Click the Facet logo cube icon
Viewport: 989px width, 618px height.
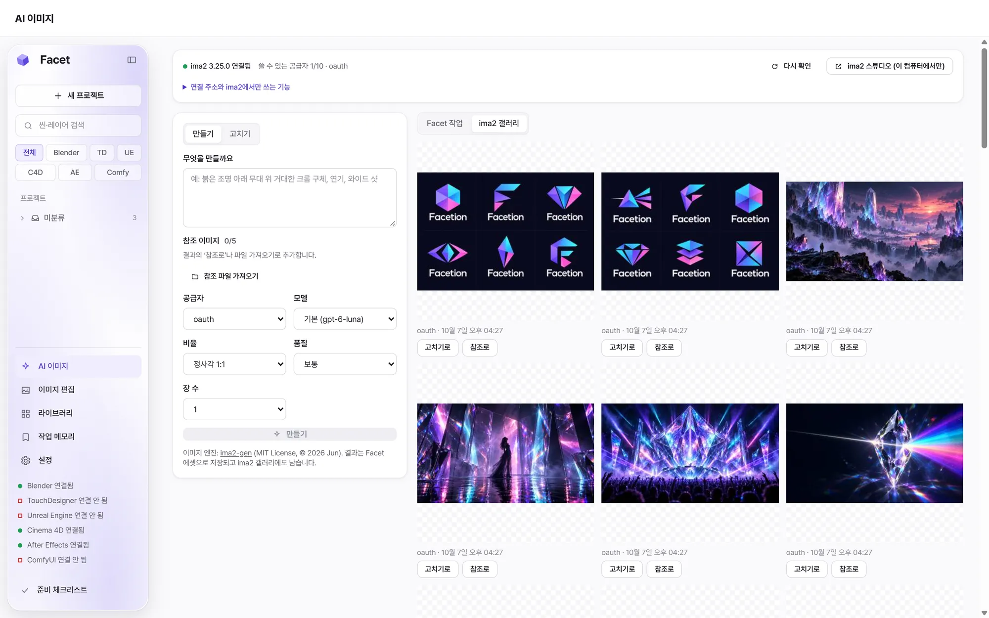[x=23, y=60]
